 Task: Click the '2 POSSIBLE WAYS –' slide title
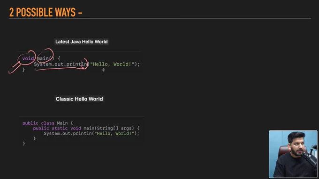[46, 12]
